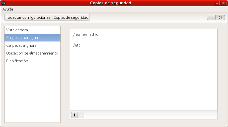This screenshot has height=127, width=228.
Task: Switch to Vista general section
Action: (x=18, y=30)
